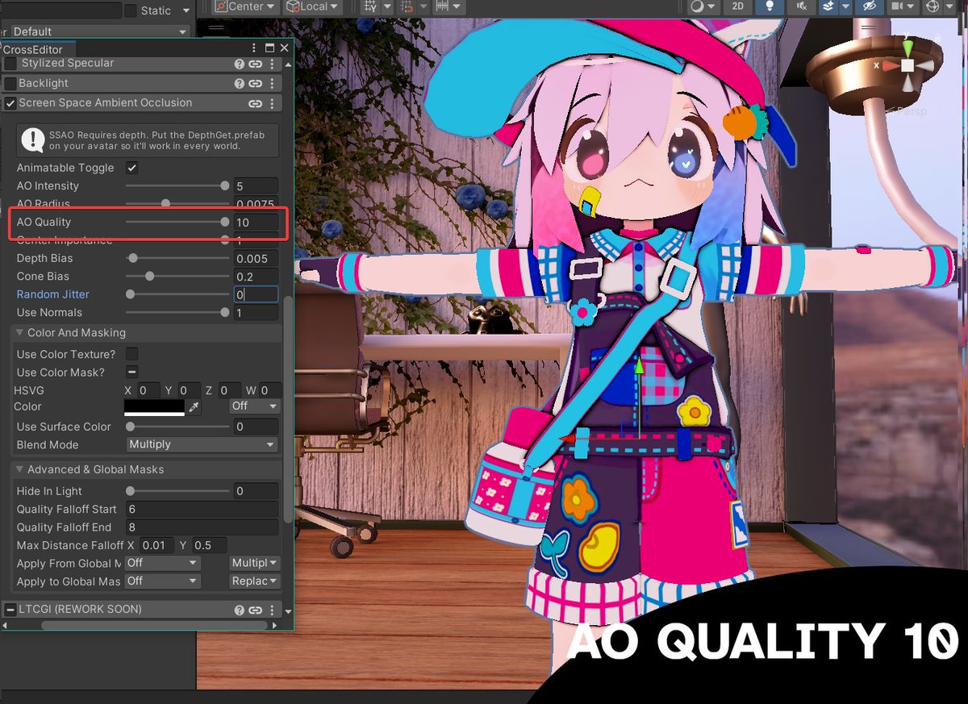Click Quality Falloff End field

point(202,527)
